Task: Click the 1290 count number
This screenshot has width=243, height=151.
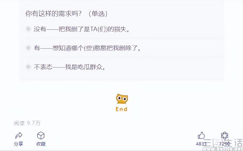Action: (224, 144)
